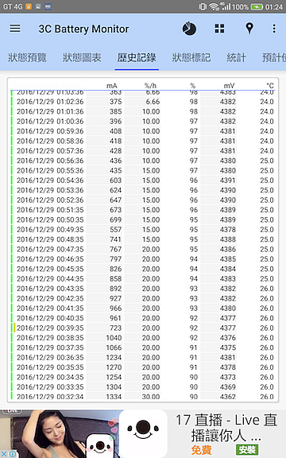This screenshot has width=286, height=458.
Task: Select the row 2016/12/29 00:46:35
Action: [x=143, y=259]
